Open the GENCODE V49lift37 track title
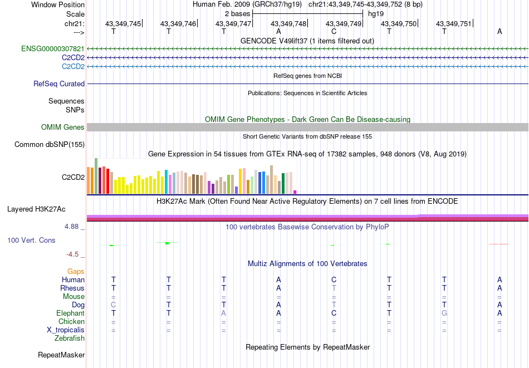The height and width of the screenshot is (368, 529). coord(307,41)
